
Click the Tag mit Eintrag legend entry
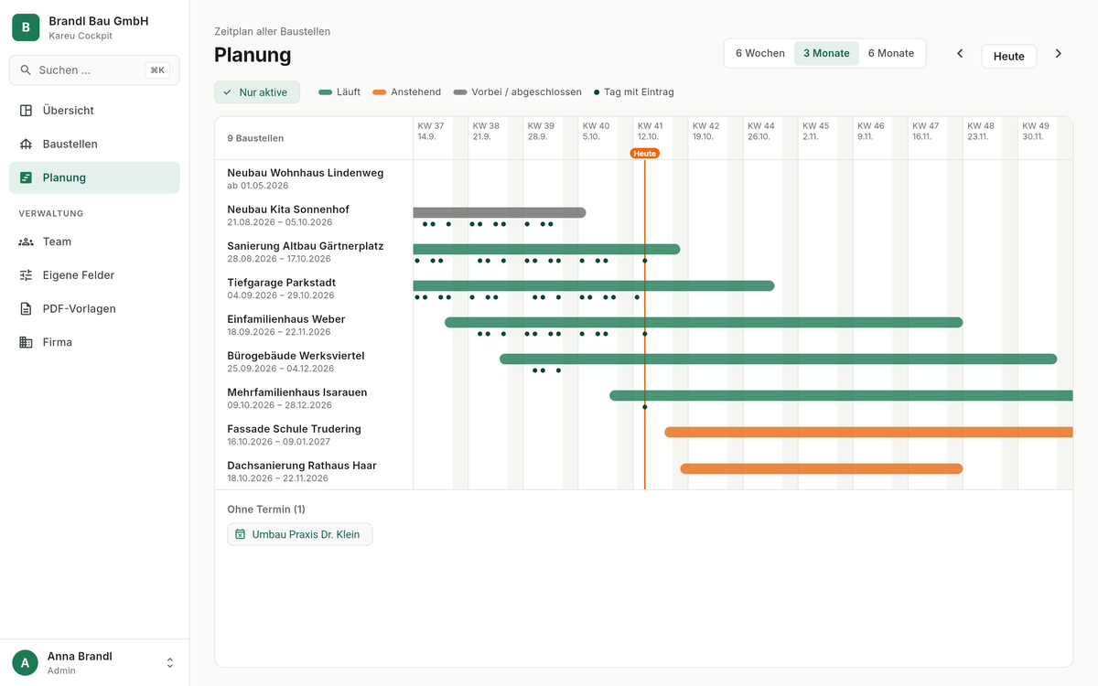pyautogui.click(x=634, y=92)
